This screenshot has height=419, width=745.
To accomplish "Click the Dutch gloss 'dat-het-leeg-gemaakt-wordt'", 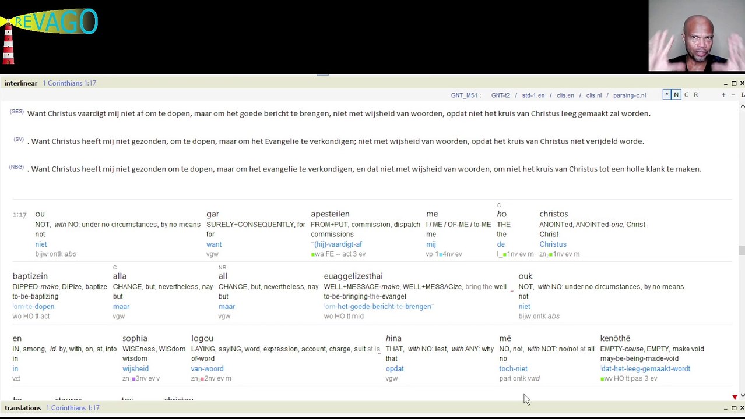I will click(x=645, y=369).
